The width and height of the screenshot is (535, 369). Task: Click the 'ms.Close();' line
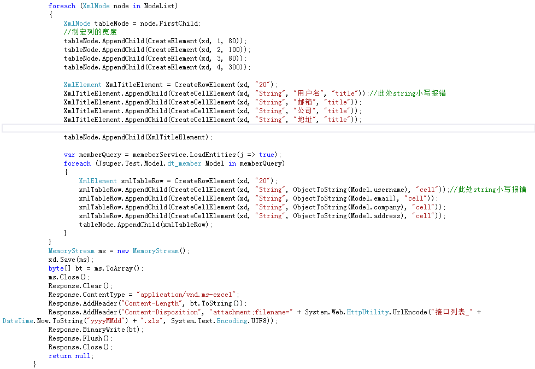click(x=69, y=277)
